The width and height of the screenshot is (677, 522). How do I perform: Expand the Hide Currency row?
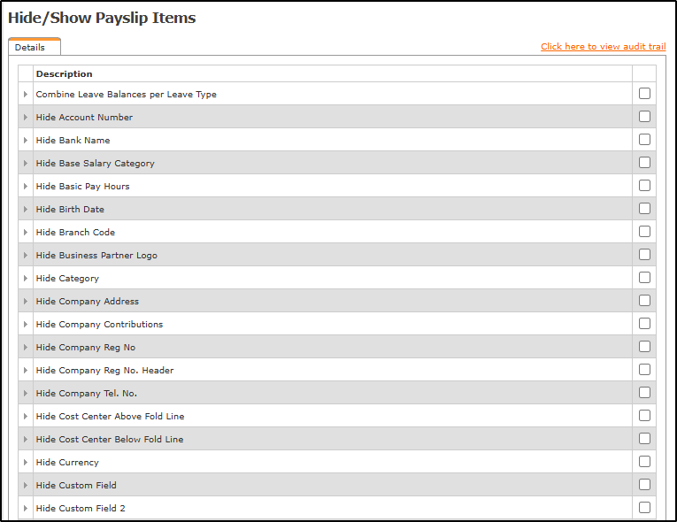26,463
